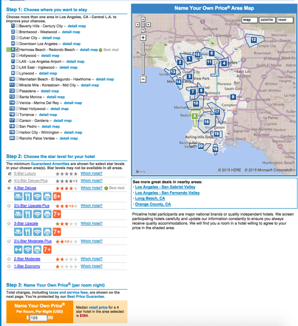Screen dimensions: 298x326
Task: Click the map zoom slider handle
Action: coord(143,54)
